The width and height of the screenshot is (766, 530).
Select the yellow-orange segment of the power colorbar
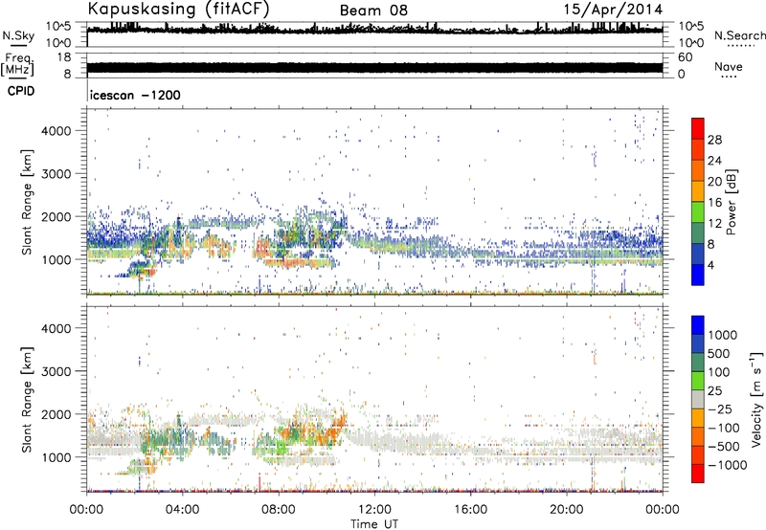click(x=698, y=191)
